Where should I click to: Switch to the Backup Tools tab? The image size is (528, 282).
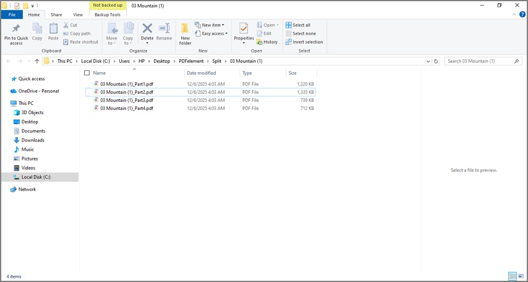(x=108, y=14)
